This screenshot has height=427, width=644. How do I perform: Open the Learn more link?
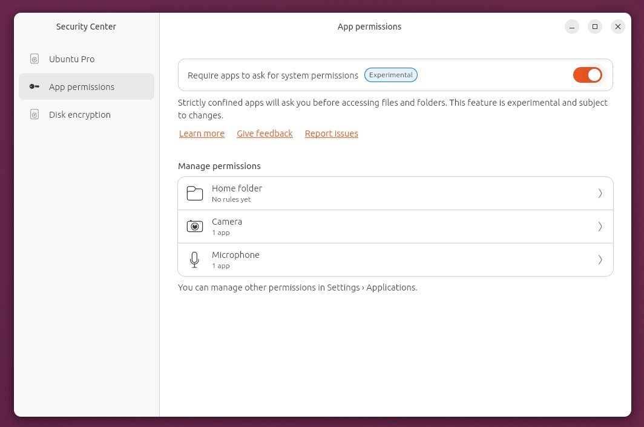coord(202,133)
